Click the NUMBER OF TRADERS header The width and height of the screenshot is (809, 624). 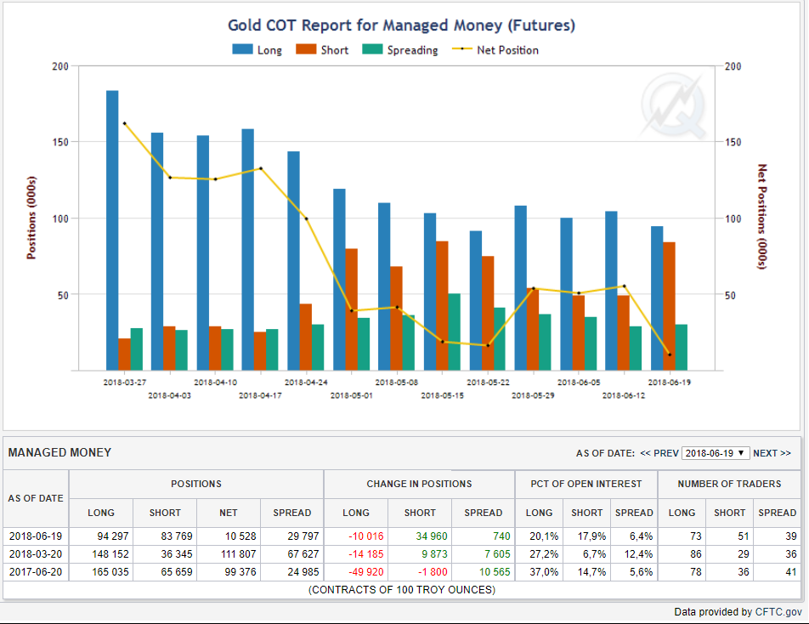tap(729, 484)
